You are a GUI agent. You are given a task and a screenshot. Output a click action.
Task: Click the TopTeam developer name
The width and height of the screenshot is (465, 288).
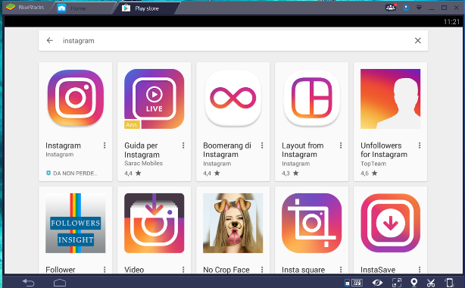[373, 164]
